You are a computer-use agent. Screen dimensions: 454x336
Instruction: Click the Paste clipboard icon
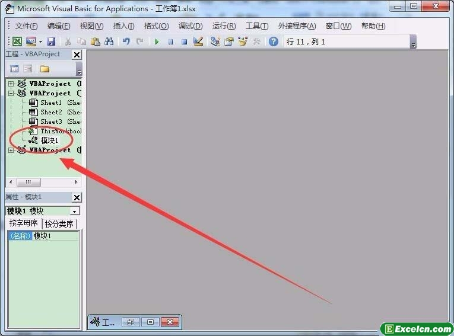96,41
